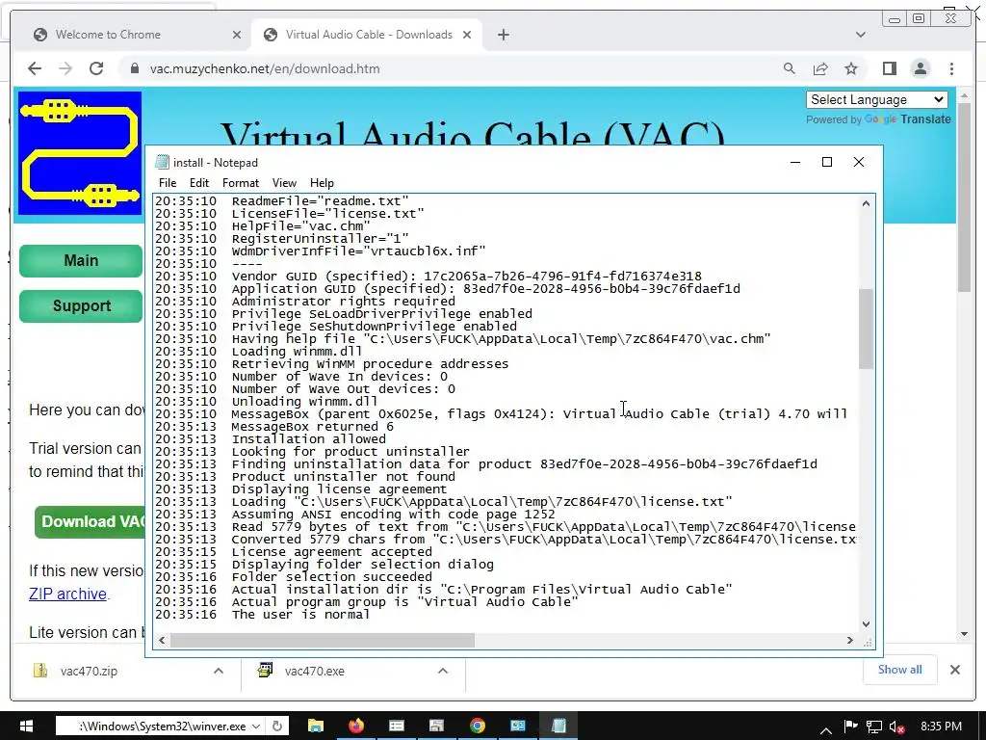The width and height of the screenshot is (986, 740).
Task: Click the Notepad title bar icon
Action: click(x=162, y=162)
